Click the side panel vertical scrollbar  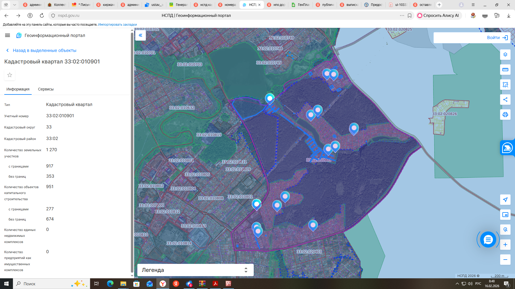pyautogui.click(x=132, y=153)
